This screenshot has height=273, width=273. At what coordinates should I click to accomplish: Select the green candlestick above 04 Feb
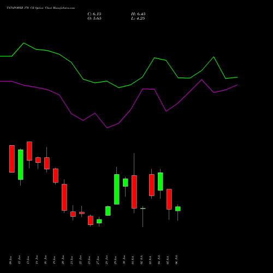coord(161,181)
